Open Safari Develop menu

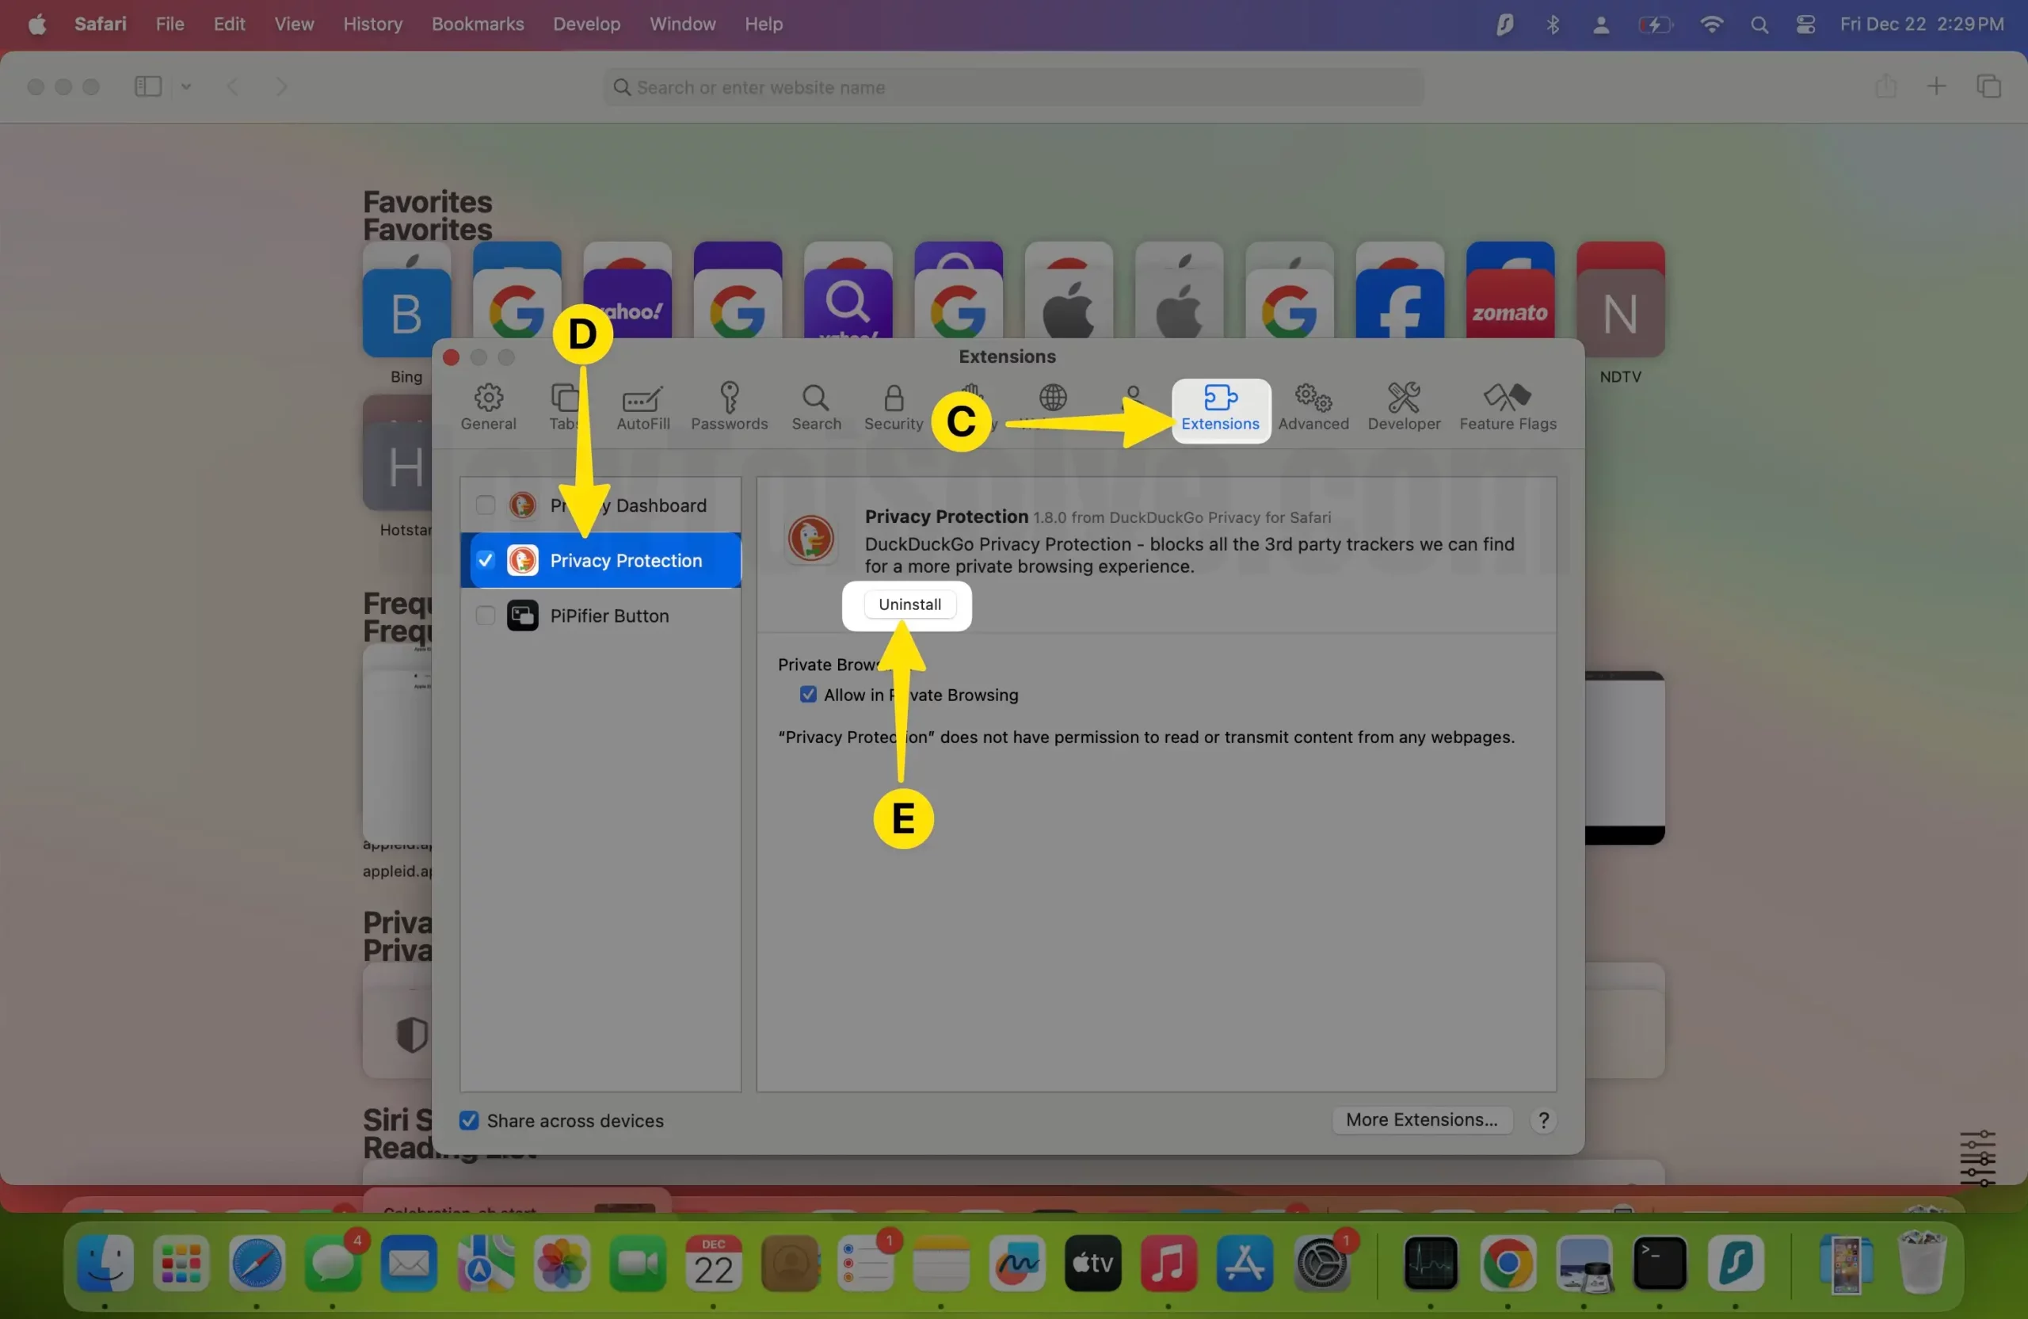pyautogui.click(x=585, y=24)
